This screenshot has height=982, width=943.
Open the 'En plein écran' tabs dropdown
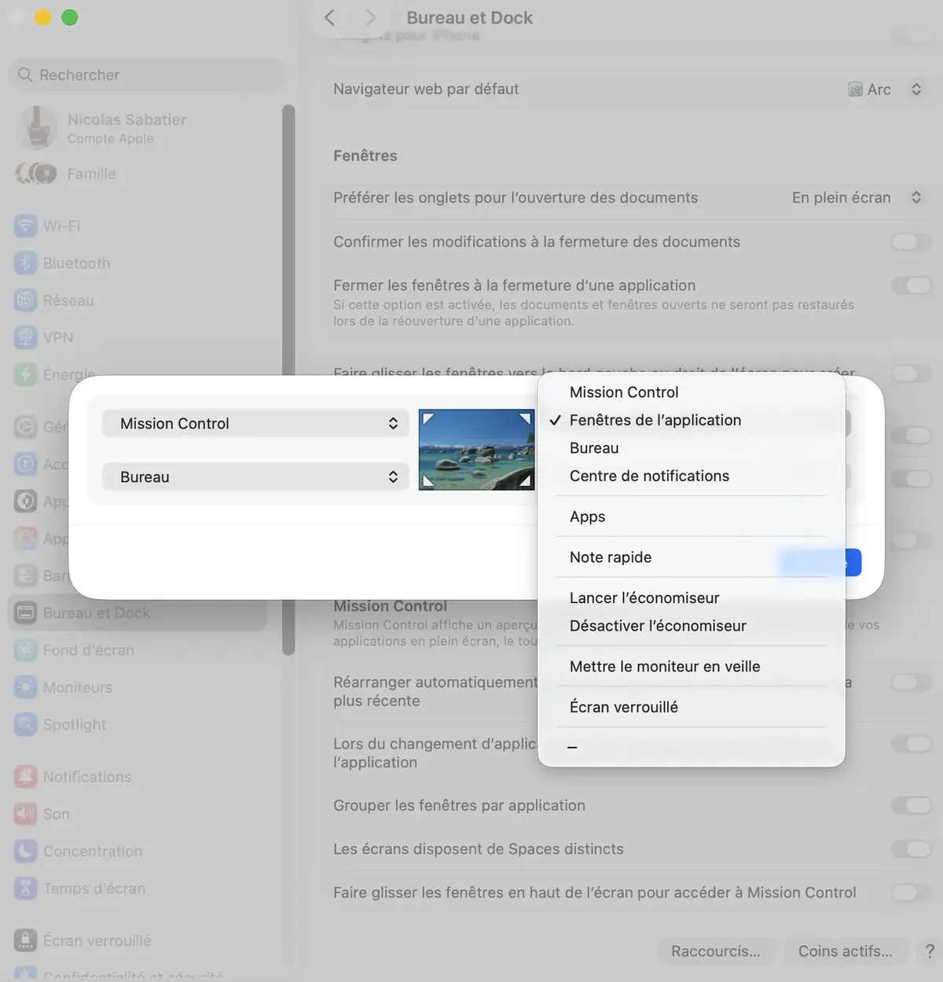coord(857,197)
